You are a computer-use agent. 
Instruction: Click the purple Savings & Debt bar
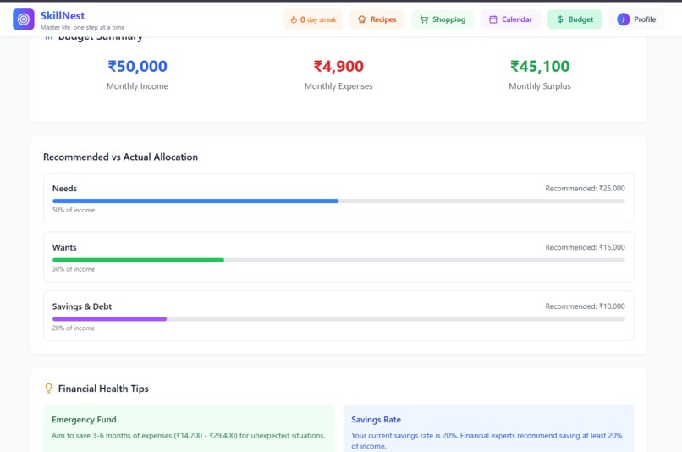tap(110, 319)
